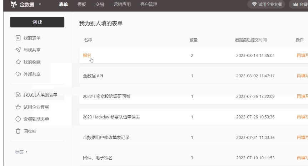Open 金数据用户修改填表记录 form
Screen dimensions: 308x166
tap(106, 138)
